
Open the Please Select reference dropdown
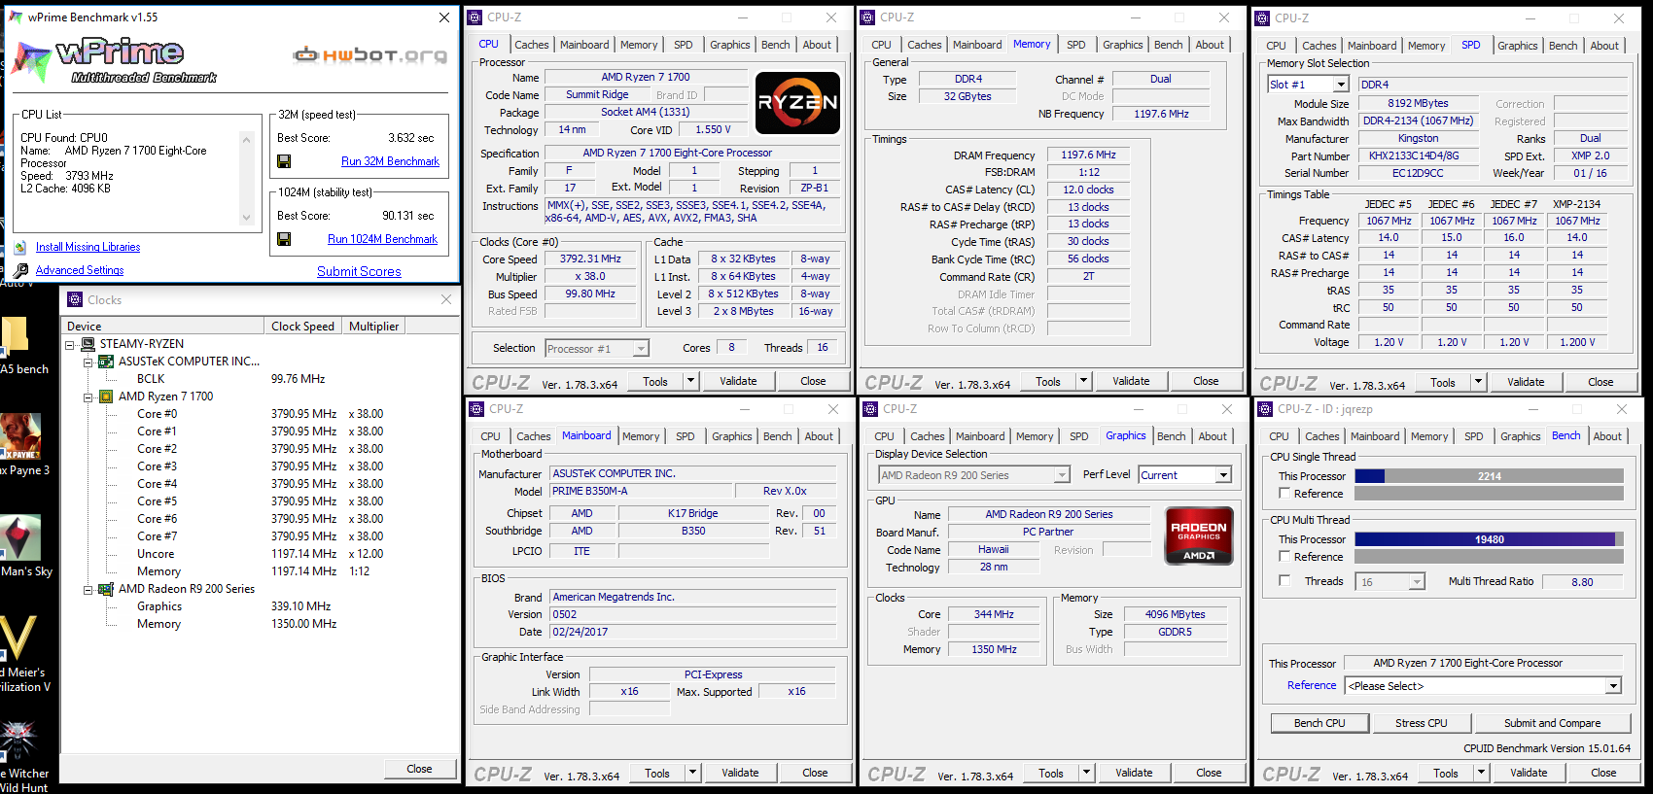[1613, 686]
